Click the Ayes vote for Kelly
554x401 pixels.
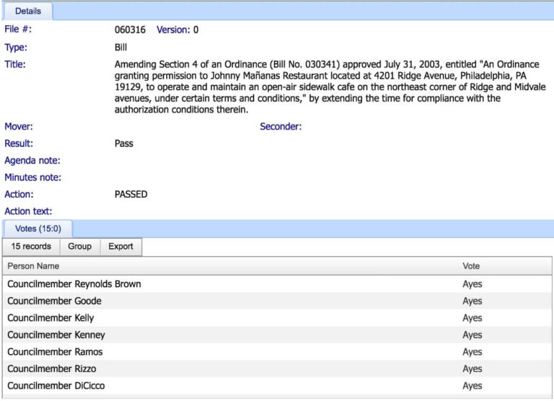(472, 318)
